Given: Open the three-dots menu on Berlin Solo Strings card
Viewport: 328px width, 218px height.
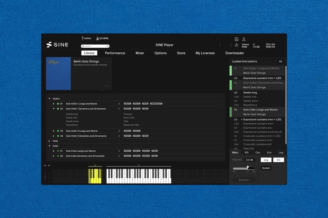Looking at the screenshot, I should pyautogui.click(x=106, y=85).
